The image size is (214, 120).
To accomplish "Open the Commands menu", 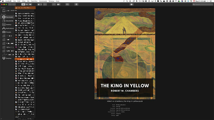I will [x=43, y=1].
